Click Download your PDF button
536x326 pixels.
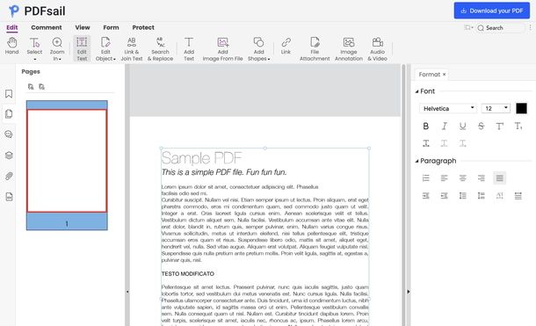click(x=491, y=11)
